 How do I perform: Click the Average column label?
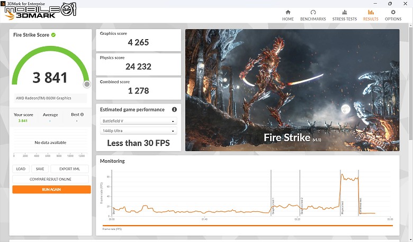(x=50, y=115)
